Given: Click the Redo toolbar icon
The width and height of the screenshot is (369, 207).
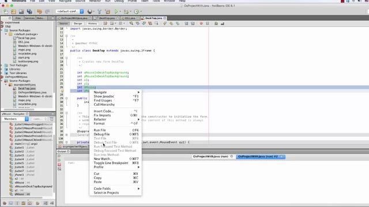Looking at the screenshot, I should pos(47,11).
